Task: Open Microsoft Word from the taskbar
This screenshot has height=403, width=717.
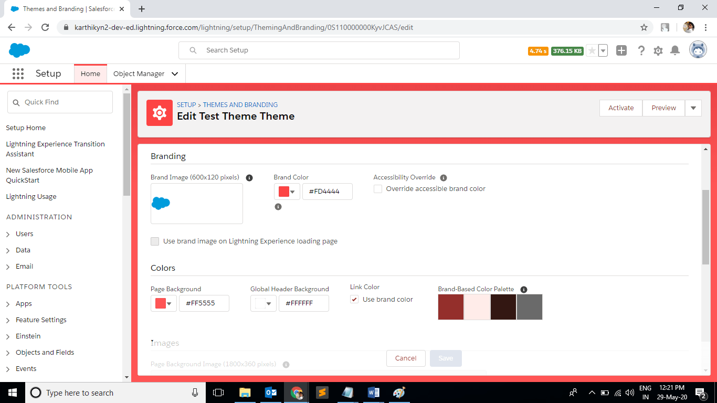Action: pyautogui.click(x=374, y=393)
